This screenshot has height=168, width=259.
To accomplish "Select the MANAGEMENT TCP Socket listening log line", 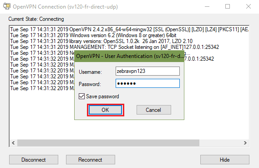I will [x=114, y=47].
